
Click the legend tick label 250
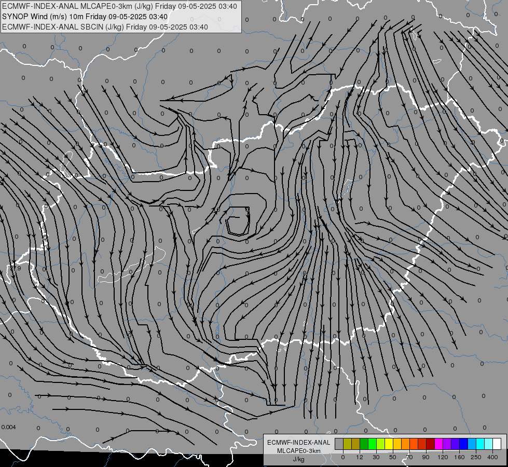476,457
